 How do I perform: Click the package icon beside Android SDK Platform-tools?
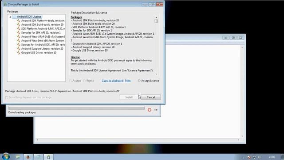[18, 21]
